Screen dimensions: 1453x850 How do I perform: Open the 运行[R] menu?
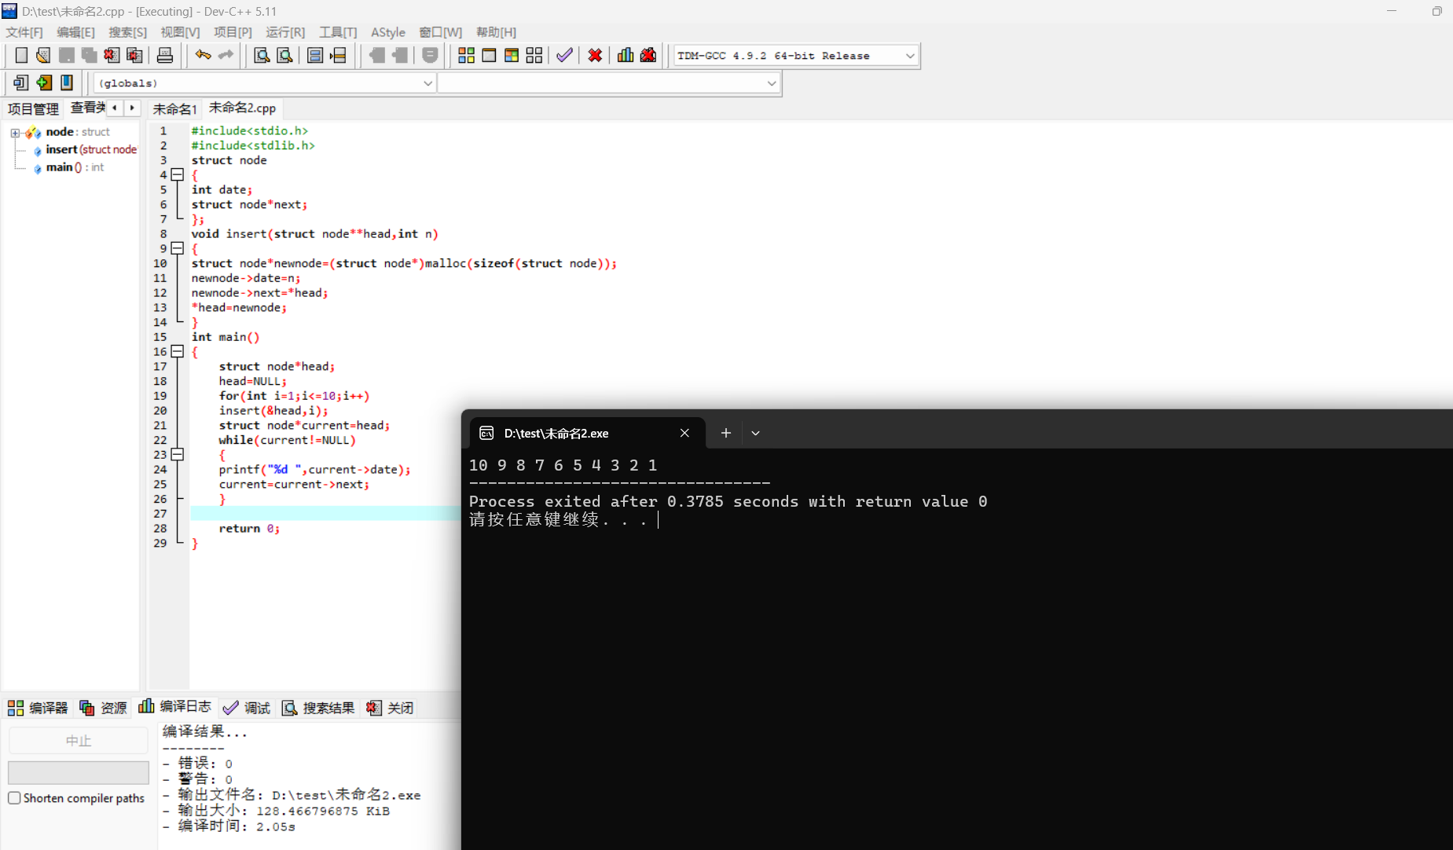click(x=285, y=32)
